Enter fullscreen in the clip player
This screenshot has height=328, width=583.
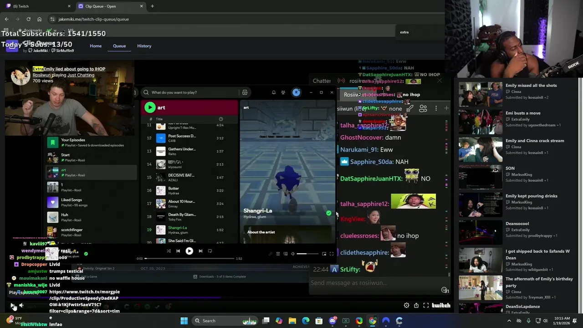pyautogui.click(x=426, y=306)
